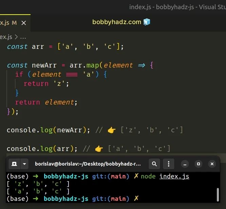Image resolution: width=226 pixels, height=209 pixels.
Task: Click 'node' command in terminal
Action: click(x=148, y=176)
